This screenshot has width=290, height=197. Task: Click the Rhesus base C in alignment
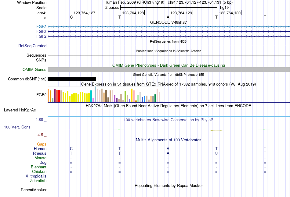click(216, 153)
